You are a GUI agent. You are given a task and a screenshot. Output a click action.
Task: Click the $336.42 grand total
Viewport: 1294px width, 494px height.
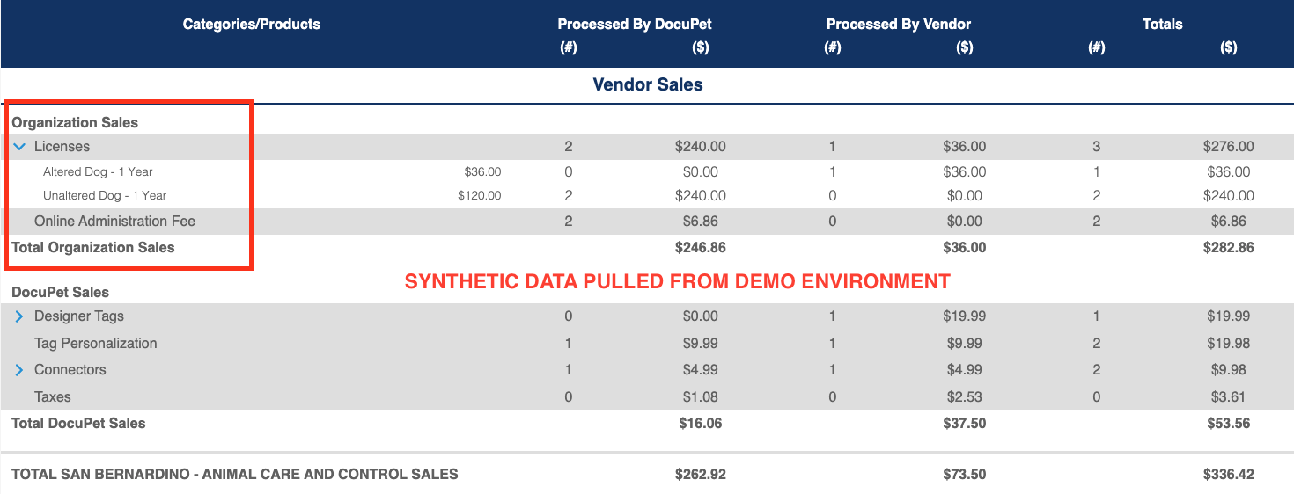click(1229, 475)
